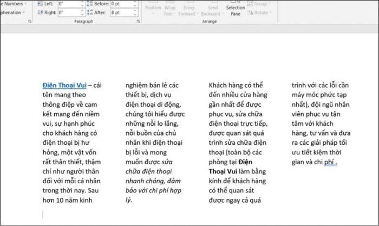
Task: Focus the Left indent input field
Action: 69,4
